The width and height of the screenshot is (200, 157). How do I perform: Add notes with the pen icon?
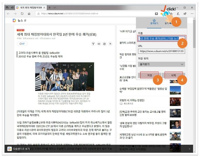178,14
